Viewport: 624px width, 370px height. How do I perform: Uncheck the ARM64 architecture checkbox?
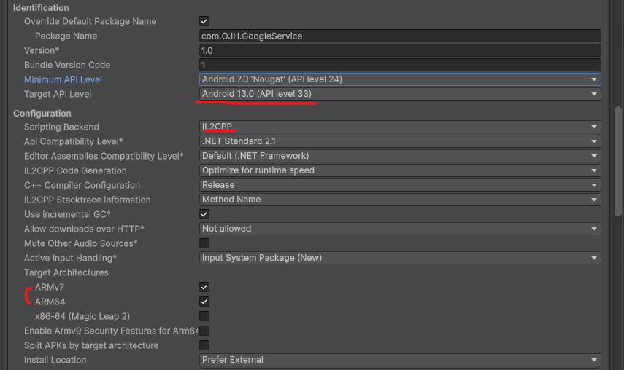pos(204,302)
